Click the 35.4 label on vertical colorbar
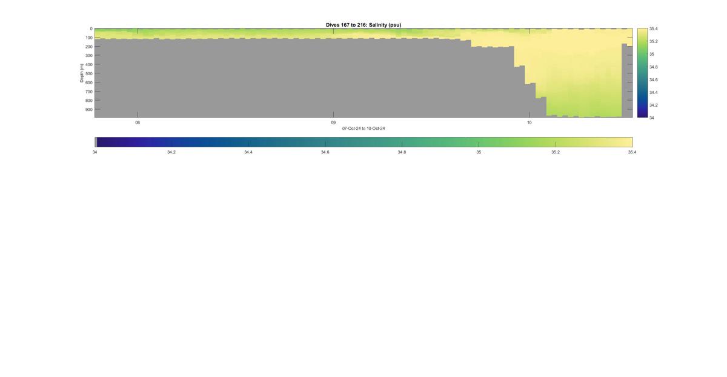The image size is (727, 377). click(x=653, y=28)
